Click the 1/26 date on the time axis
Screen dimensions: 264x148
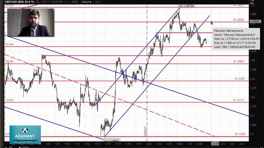click(x=179, y=144)
